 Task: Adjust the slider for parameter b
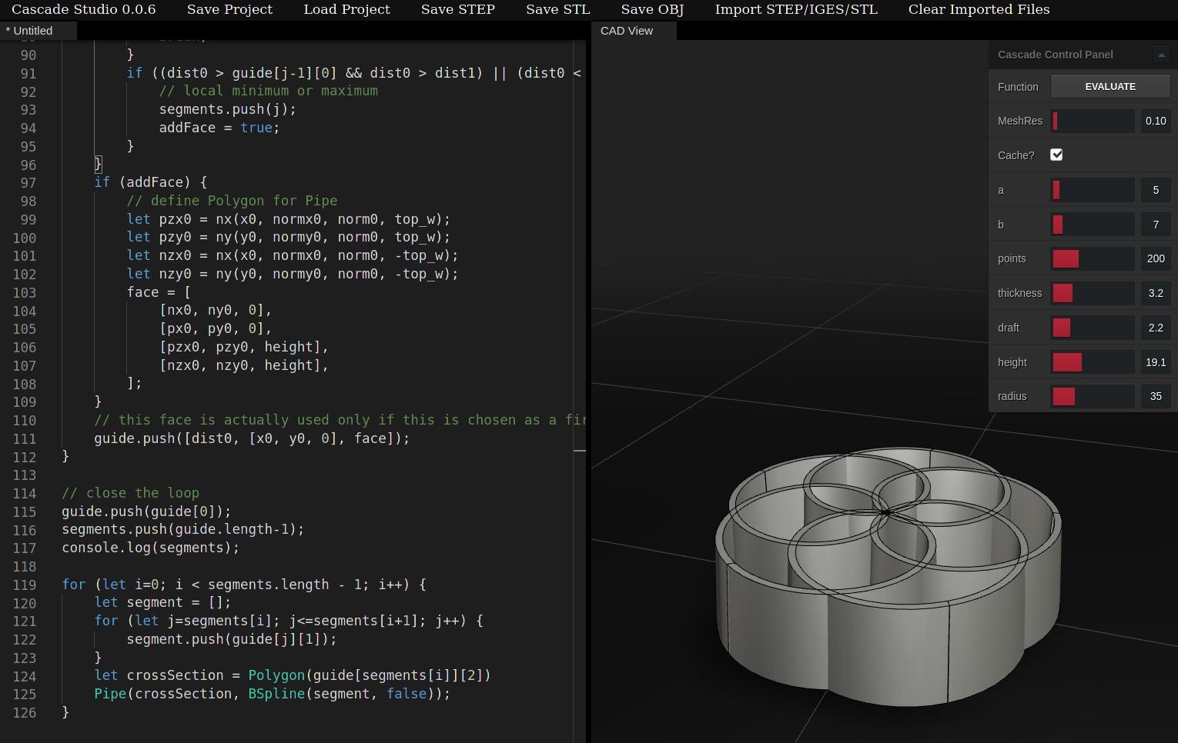1093,225
